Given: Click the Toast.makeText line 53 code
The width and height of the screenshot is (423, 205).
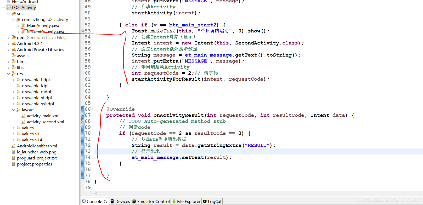Looking at the screenshot, I should point(200,31).
